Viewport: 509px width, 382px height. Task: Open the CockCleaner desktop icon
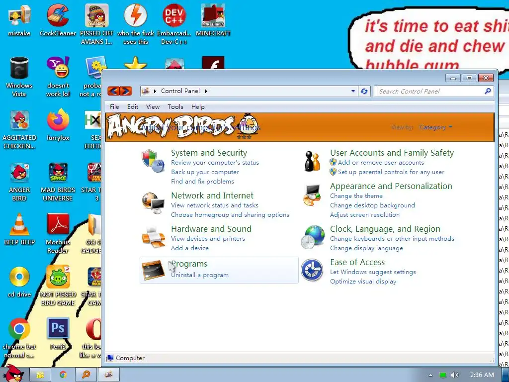(x=58, y=15)
